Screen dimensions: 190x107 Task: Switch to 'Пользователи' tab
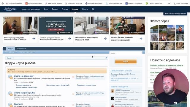[21, 49]
